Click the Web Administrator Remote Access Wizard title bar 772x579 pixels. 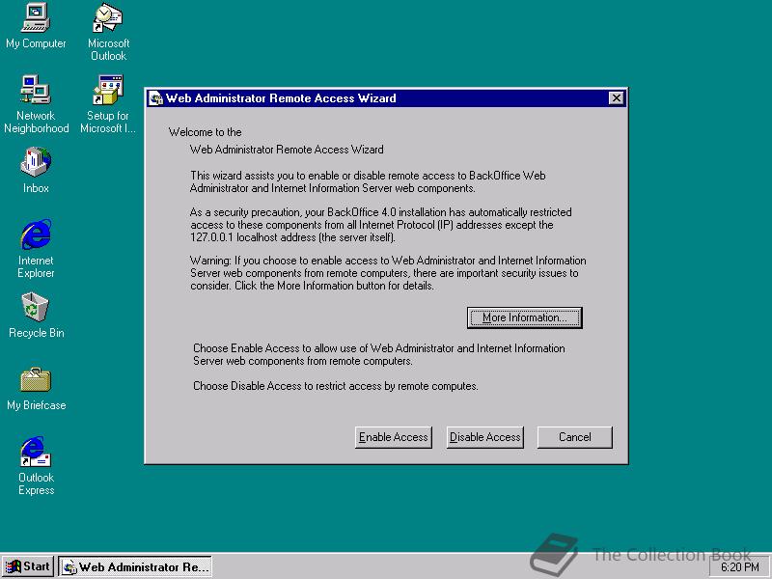point(387,98)
